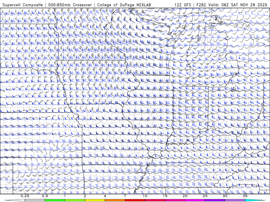Click the '0.5' legend value
This screenshot has height=202, width=270.
pos(45,196)
